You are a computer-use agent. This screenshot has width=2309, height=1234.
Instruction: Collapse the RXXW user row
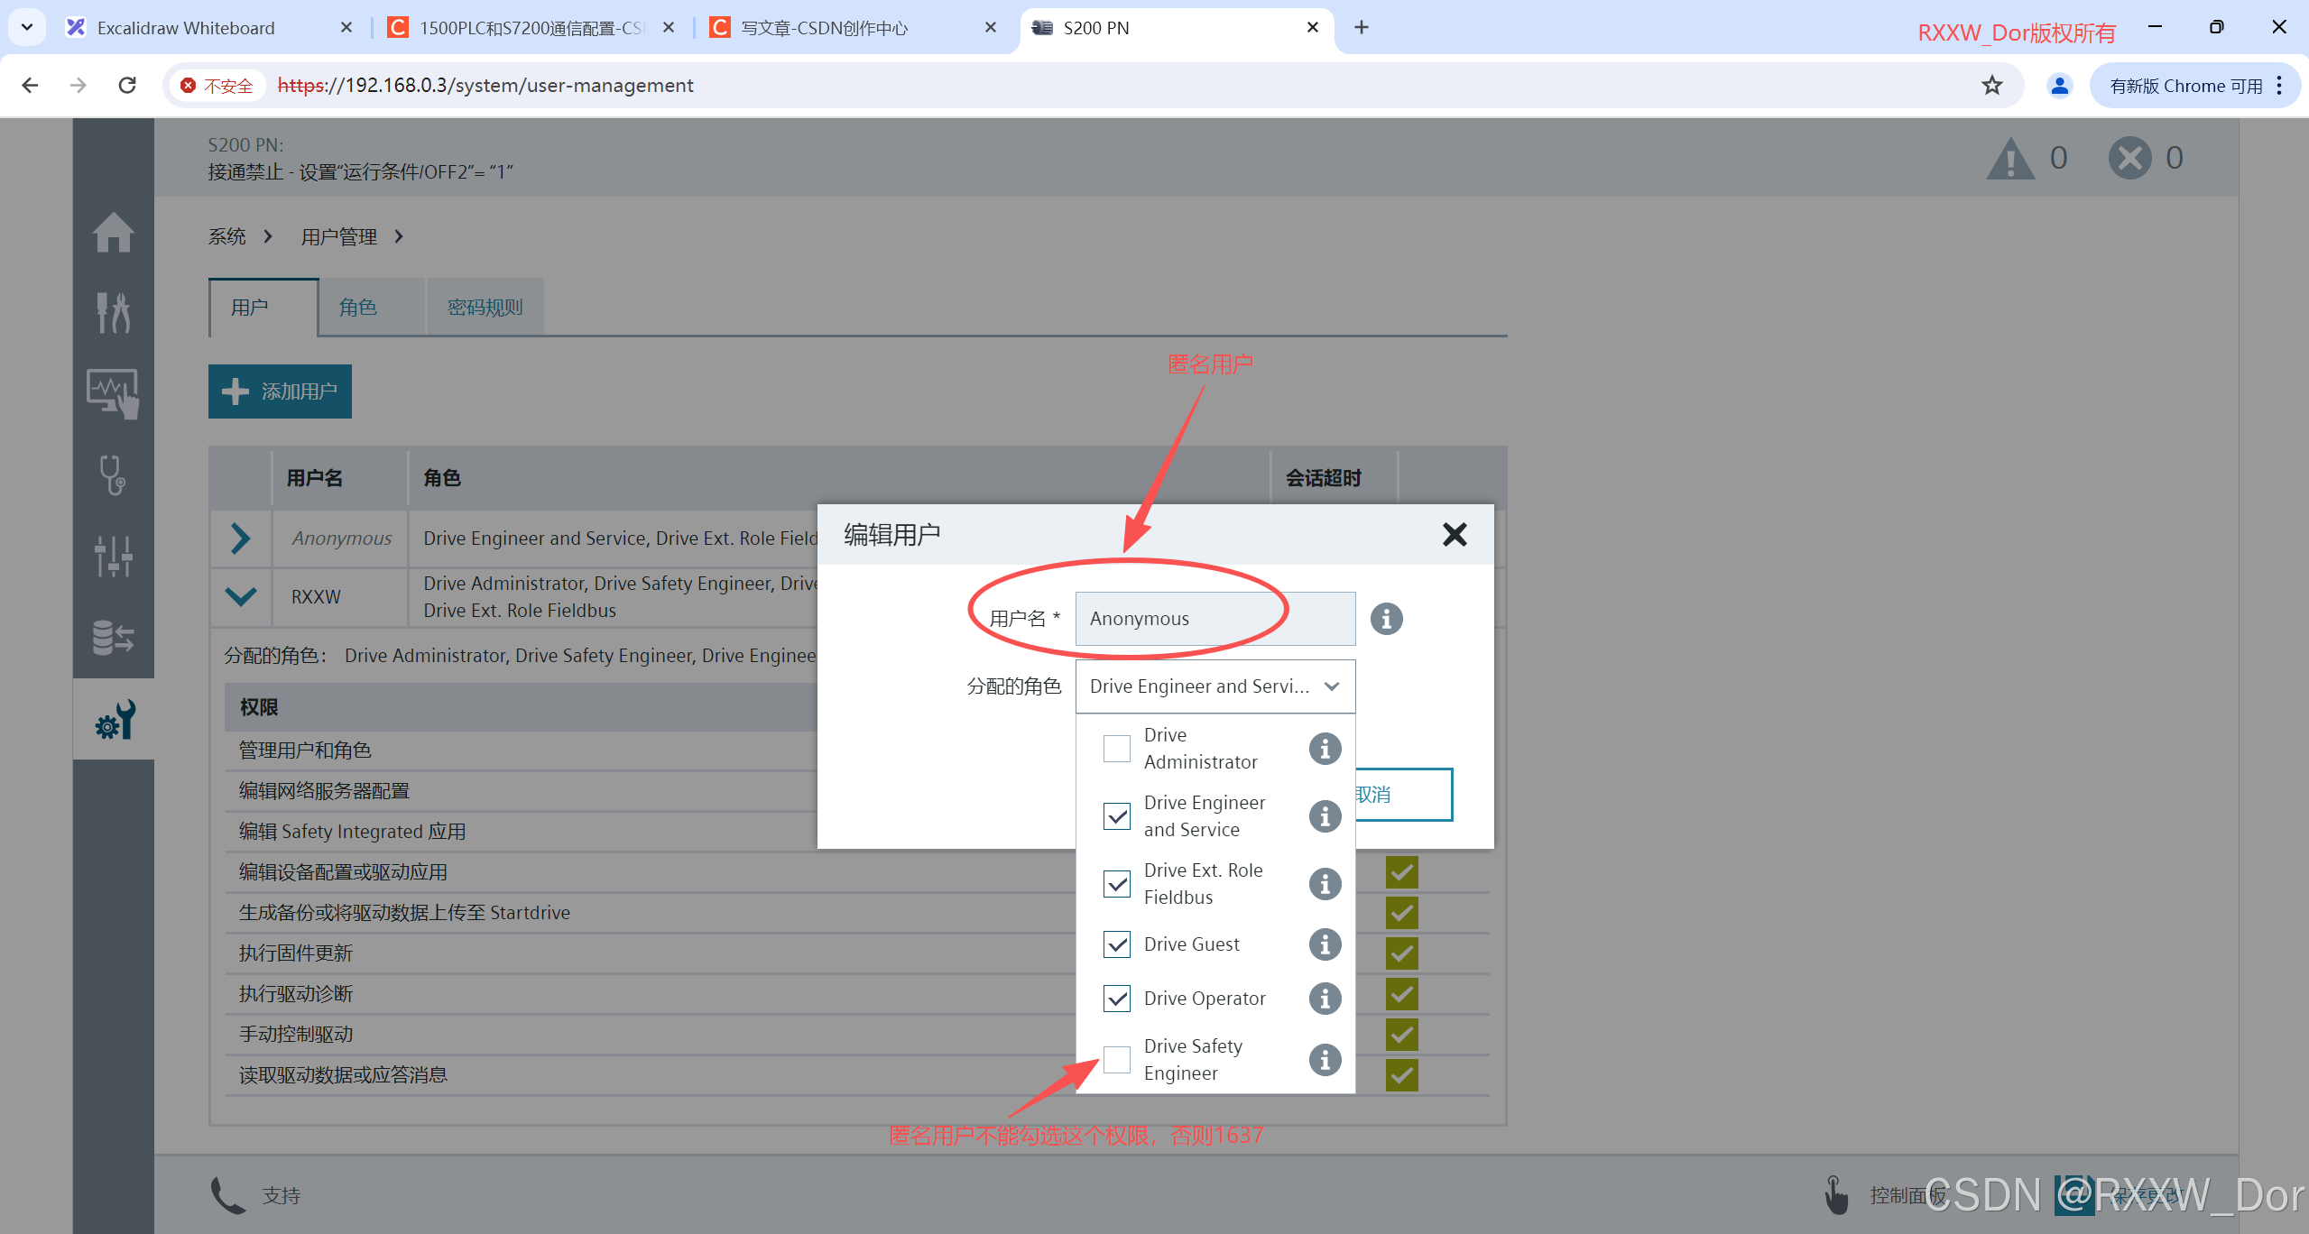[x=240, y=596]
